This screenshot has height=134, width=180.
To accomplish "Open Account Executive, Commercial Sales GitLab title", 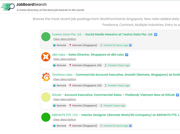I will pyautogui.click(x=119, y=95).
